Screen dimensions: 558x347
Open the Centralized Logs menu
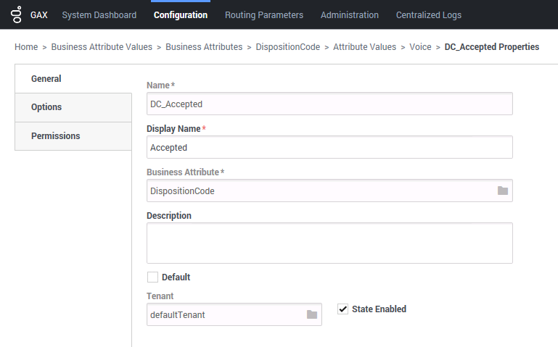click(x=428, y=14)
